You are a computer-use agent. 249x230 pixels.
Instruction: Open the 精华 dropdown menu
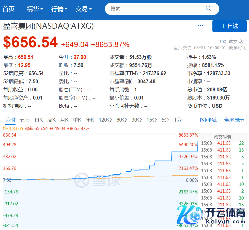pyautogui.click(x=35, y=9)
